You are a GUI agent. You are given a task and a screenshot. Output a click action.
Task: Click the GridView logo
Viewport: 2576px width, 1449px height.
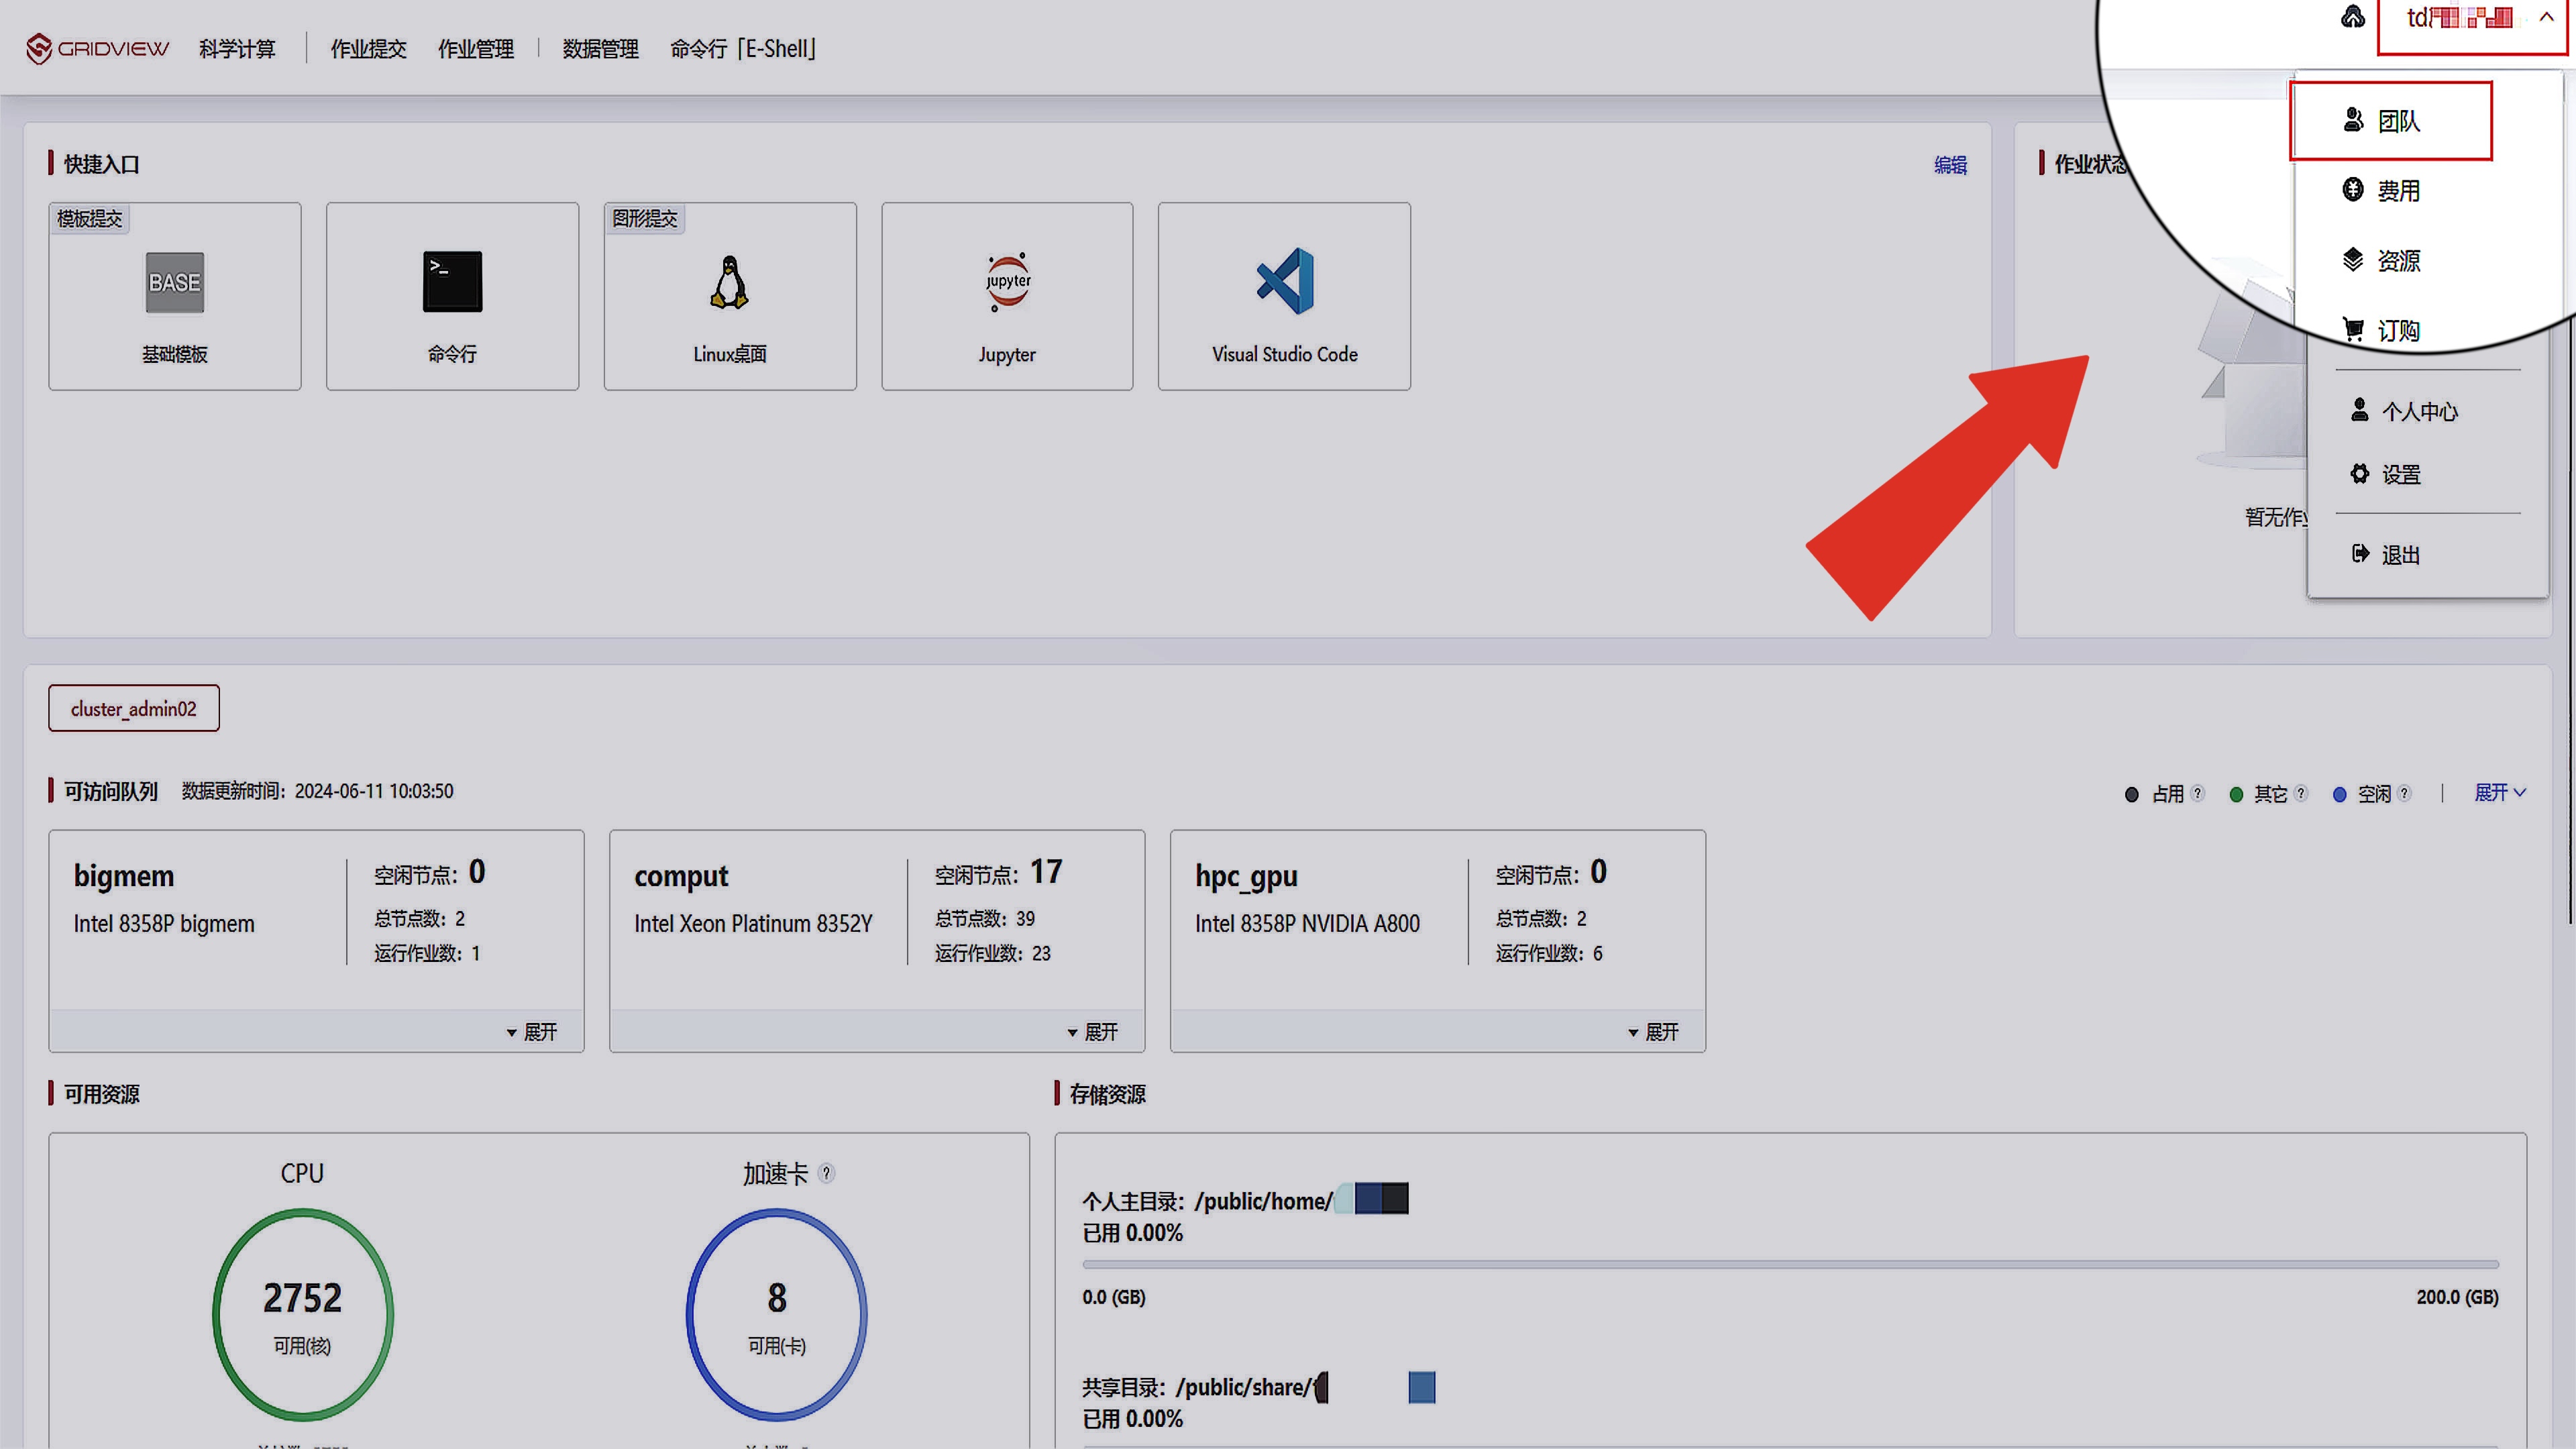pyautogui.click(x=98, y=48)
